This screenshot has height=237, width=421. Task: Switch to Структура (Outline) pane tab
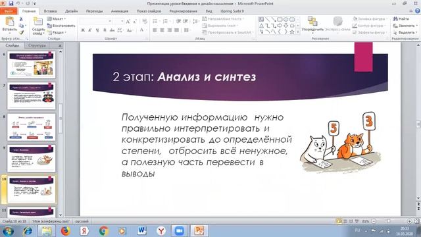[37, 45]
